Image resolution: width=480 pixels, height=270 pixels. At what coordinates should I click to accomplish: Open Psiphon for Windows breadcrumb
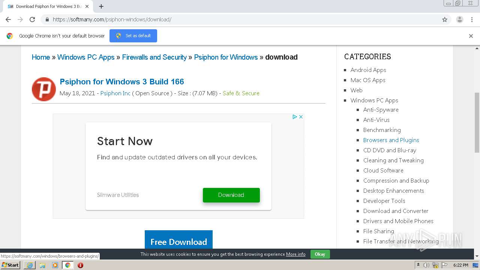pos(226,57)
